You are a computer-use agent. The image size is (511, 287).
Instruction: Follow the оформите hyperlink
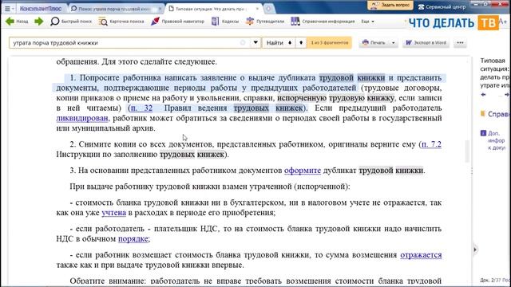303,170
